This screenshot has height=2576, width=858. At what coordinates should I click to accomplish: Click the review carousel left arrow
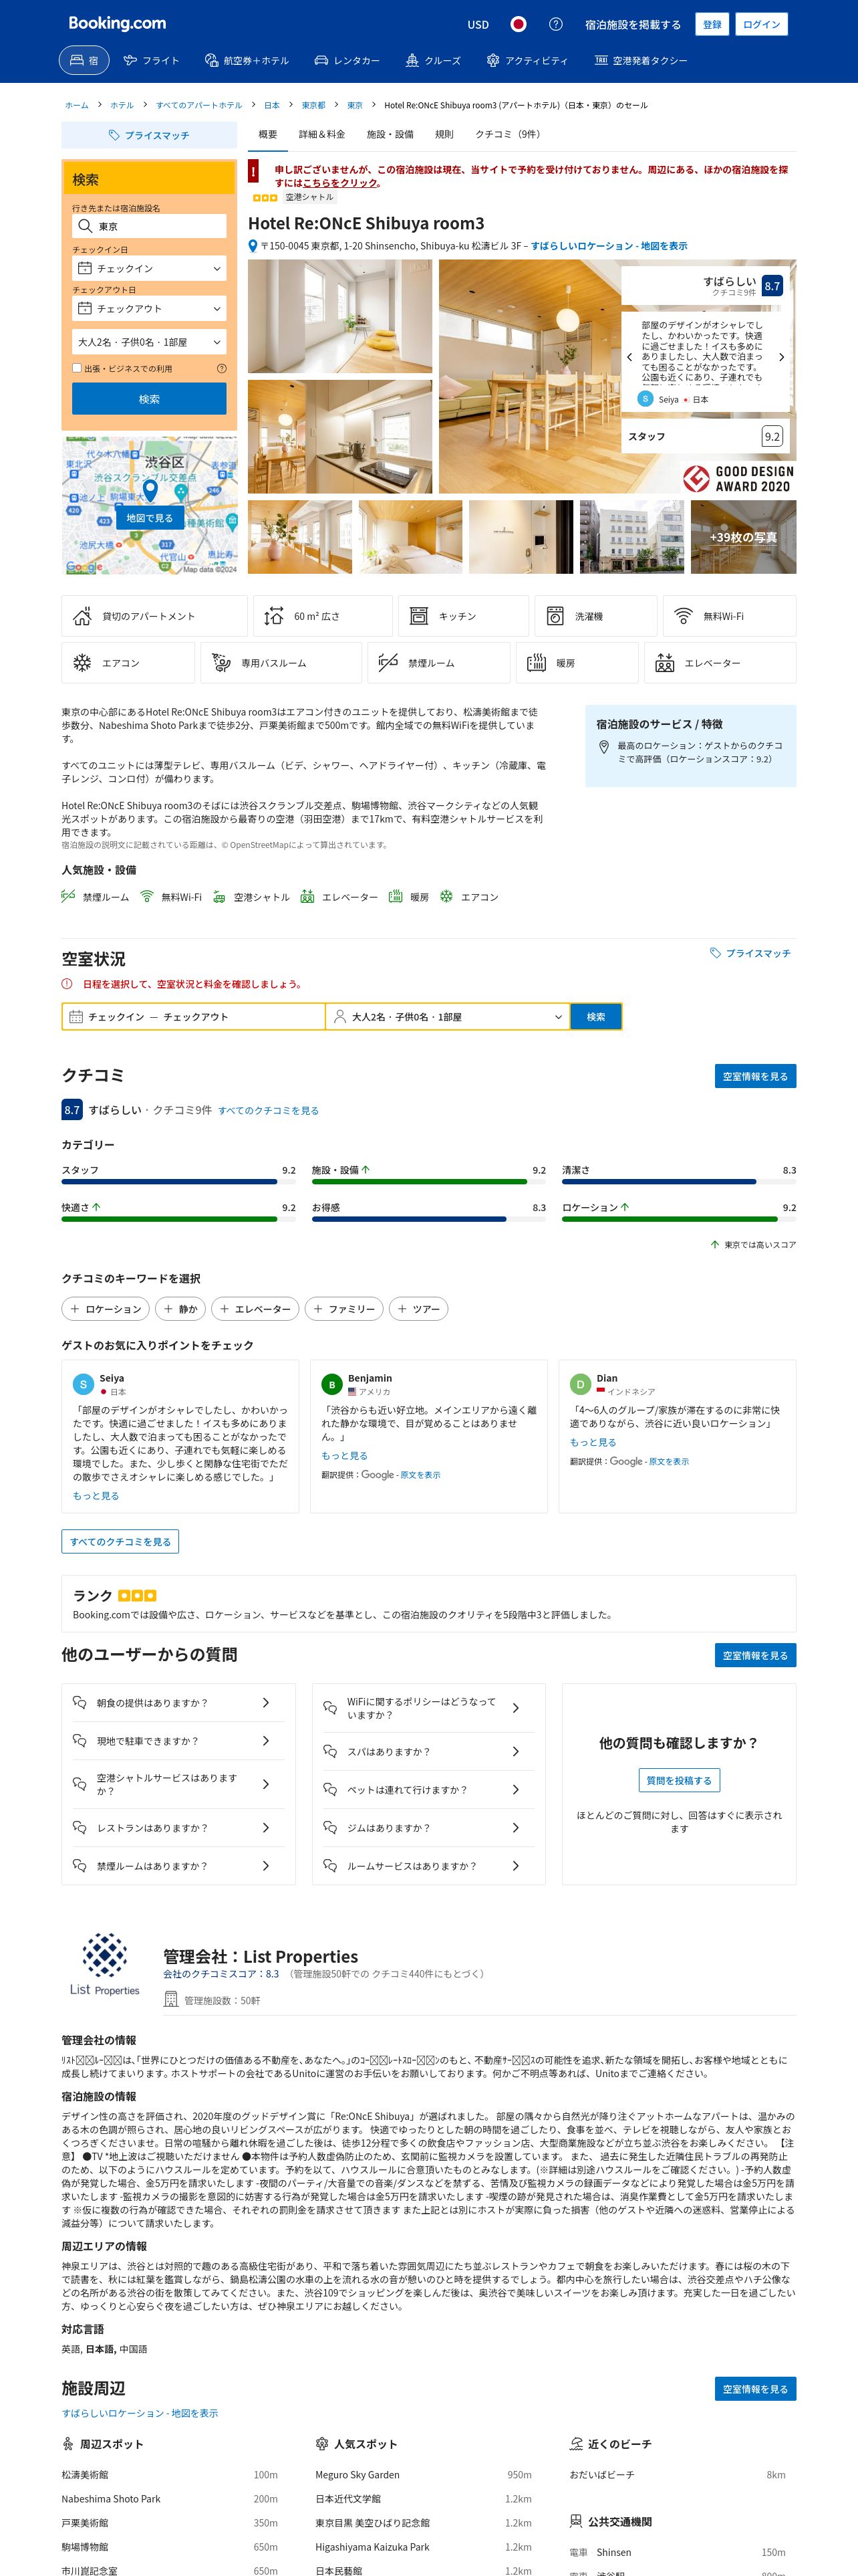click(x=629, y=357)
